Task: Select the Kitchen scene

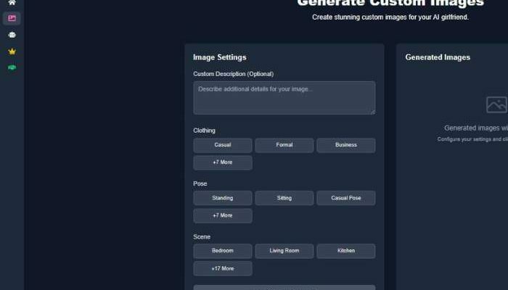Action: click(346, 251)
